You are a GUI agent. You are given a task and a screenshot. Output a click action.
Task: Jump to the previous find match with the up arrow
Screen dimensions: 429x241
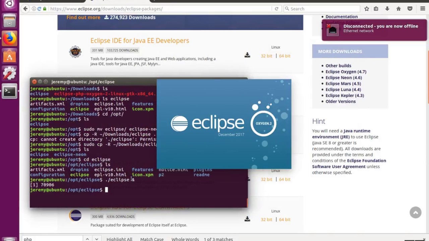click(x=87, y=239)
